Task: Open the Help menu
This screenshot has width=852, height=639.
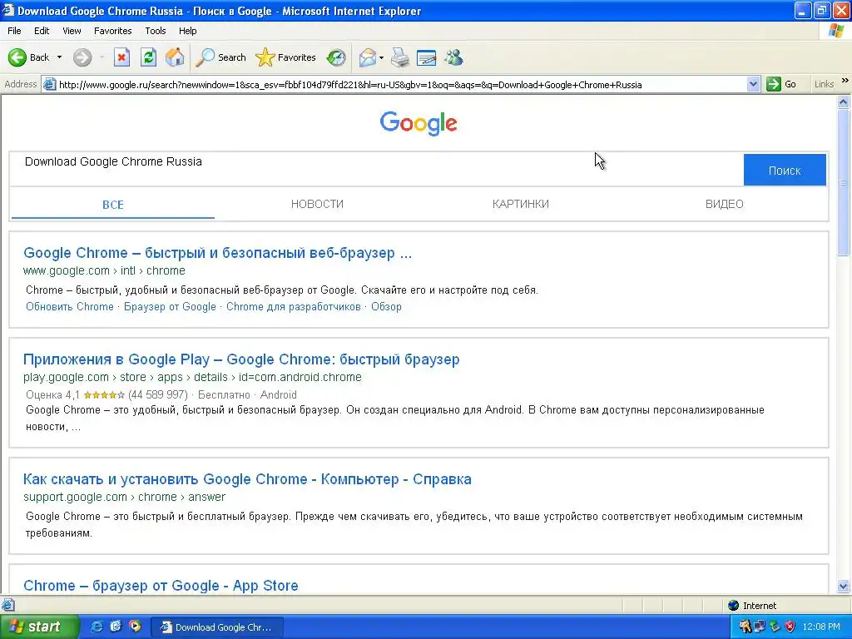Action: coord(187,31)
